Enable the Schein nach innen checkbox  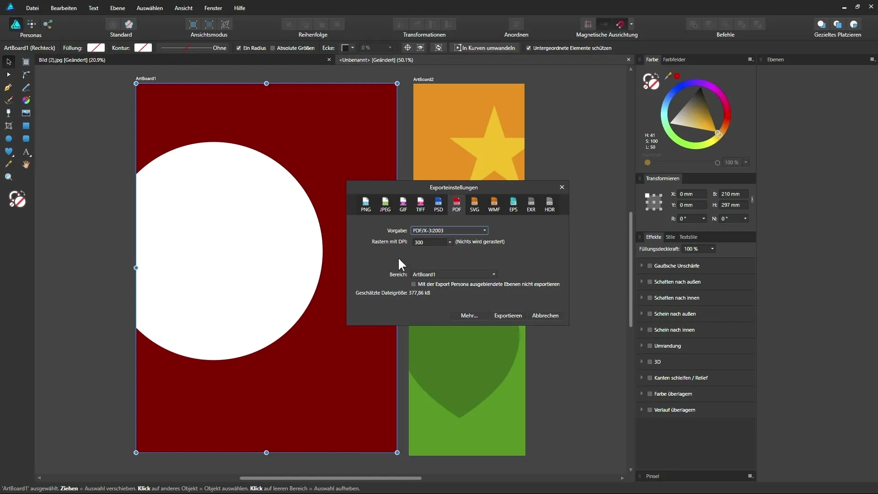point(649,330)
